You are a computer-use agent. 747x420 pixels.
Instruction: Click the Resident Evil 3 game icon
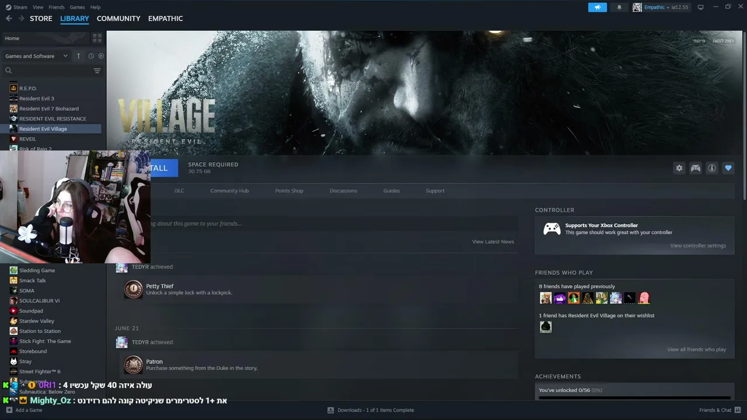click(x=13, y=99)
